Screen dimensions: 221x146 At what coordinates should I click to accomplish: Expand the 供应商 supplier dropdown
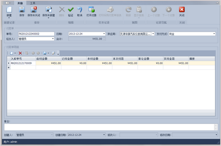click(x=153, y=34)
